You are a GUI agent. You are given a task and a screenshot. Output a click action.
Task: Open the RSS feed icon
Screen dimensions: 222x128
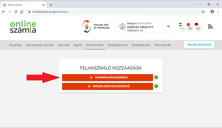click(x=210, y=26)
